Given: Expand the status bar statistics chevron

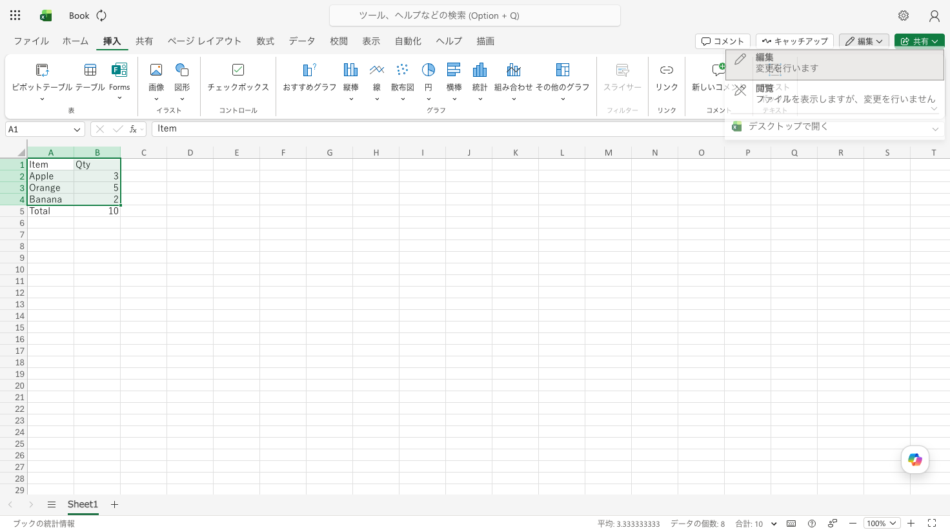Looking at the screenshot, I should click(774, 524).
